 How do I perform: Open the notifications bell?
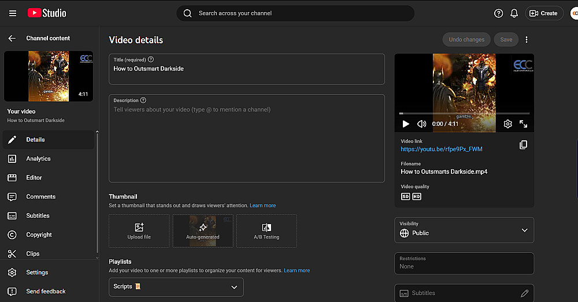[x=514, y=13]
